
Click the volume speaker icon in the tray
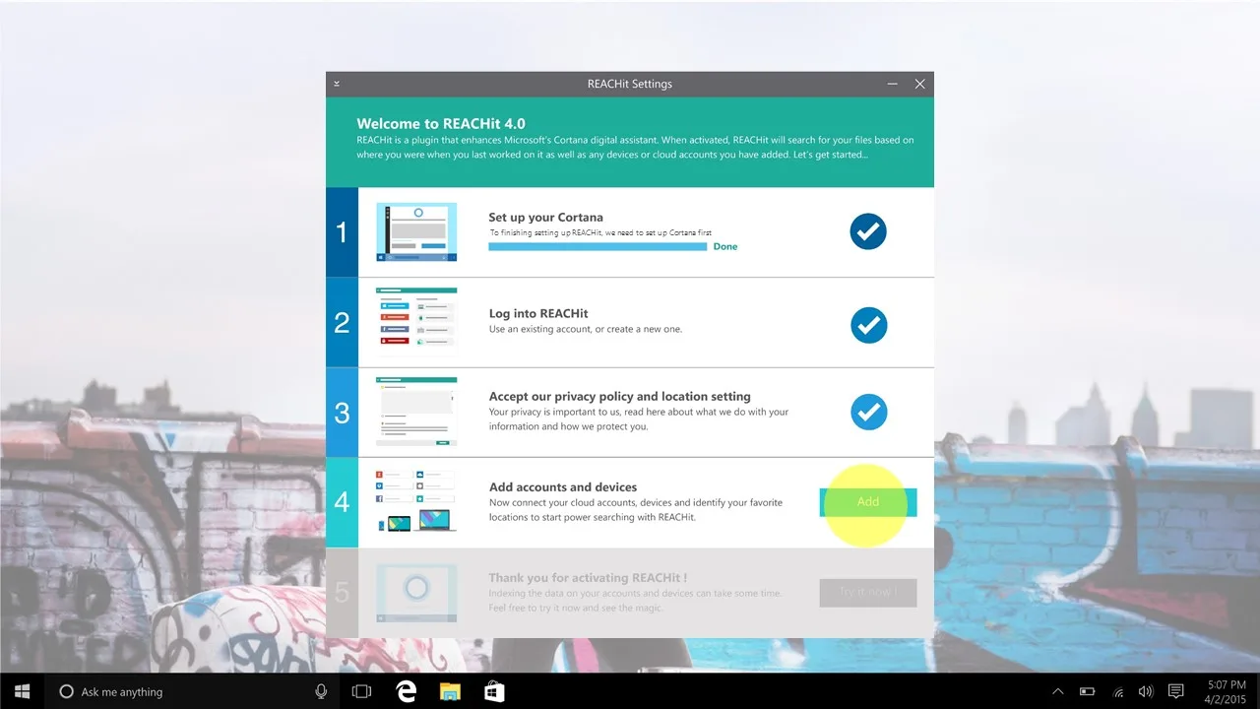click(1146, 691)
